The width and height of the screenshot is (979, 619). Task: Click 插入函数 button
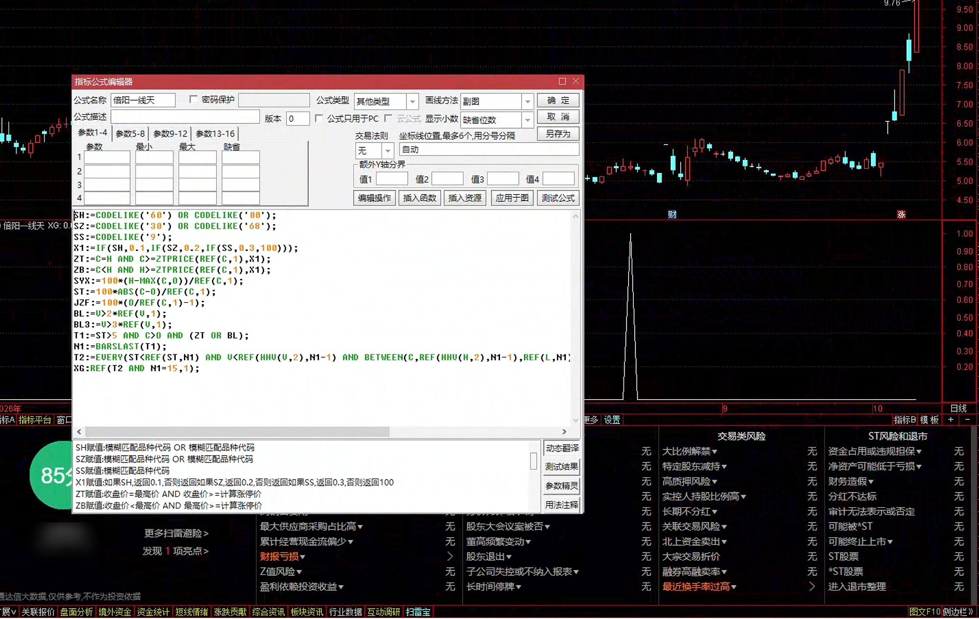pyautogui.click(x=419, y=198)
